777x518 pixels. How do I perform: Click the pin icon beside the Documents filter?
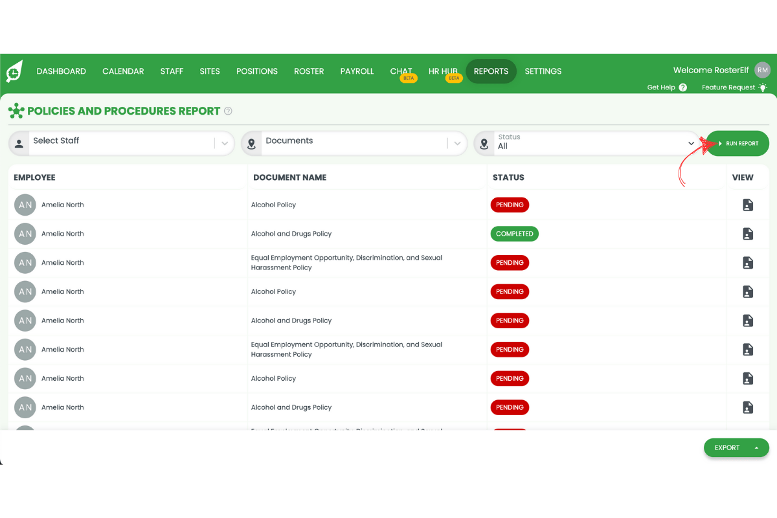coord(251,142)
